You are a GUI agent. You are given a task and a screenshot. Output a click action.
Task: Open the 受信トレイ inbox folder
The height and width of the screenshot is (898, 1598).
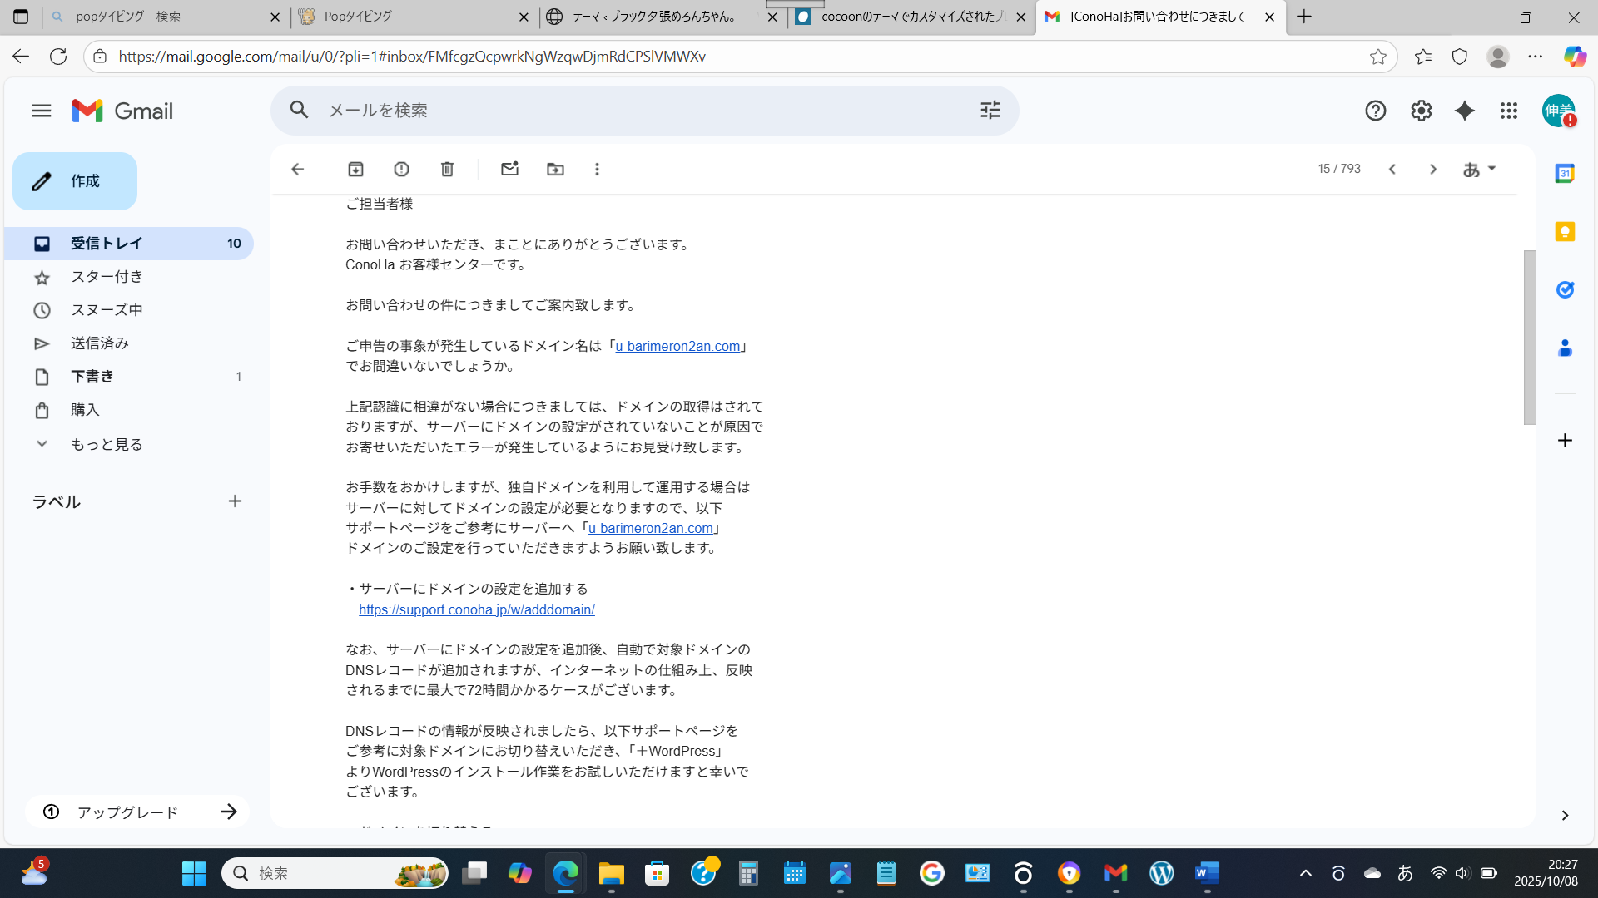(x=107, y=244)
